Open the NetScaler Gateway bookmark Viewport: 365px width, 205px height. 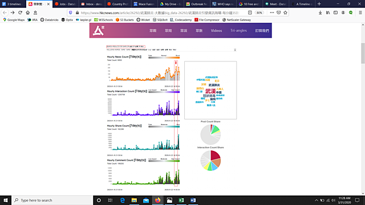(237, 20)
